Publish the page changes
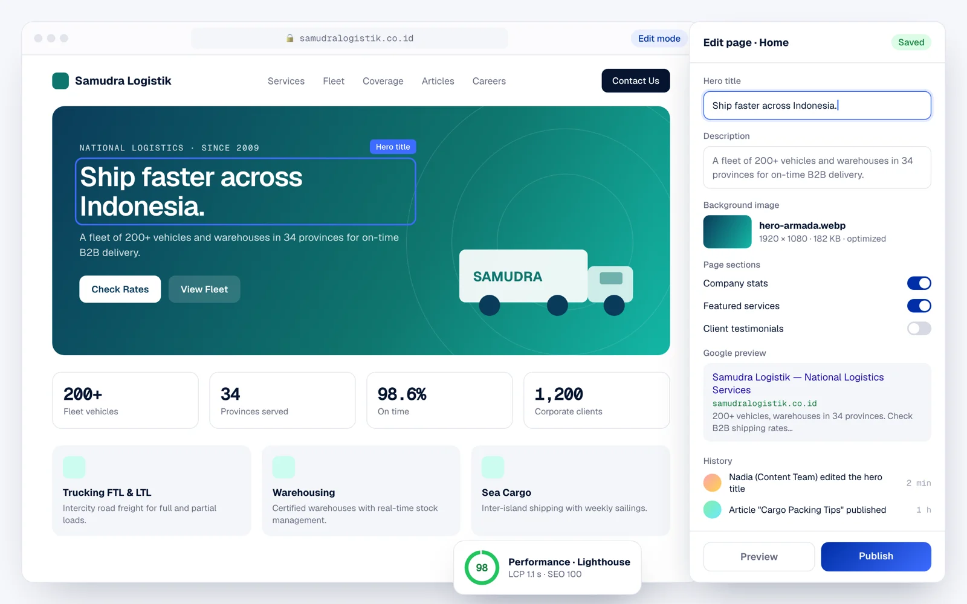The image size is (967, 604). coord(876,556)
